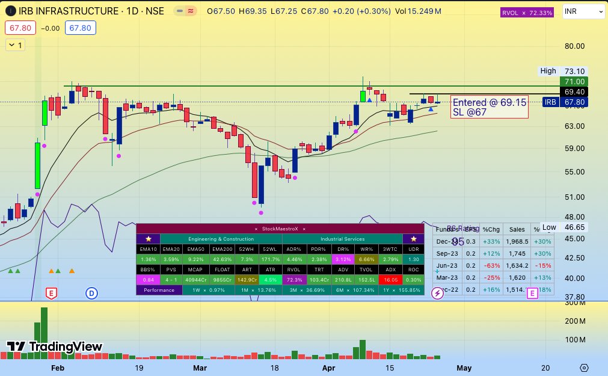Screen dimensions: 608x376
Task: Select the green 71.00 price line label
Action: [574, 81]
